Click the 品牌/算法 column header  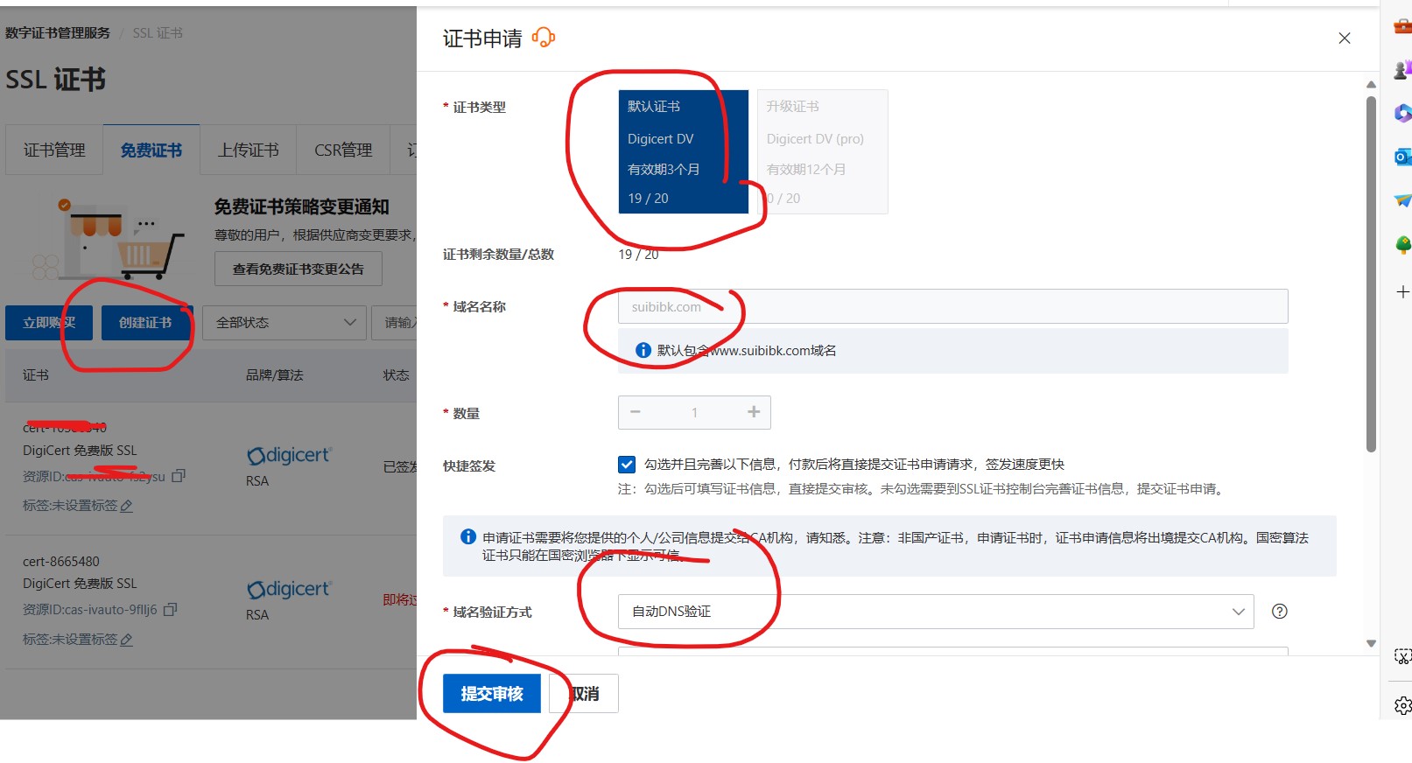pos(274,374)
